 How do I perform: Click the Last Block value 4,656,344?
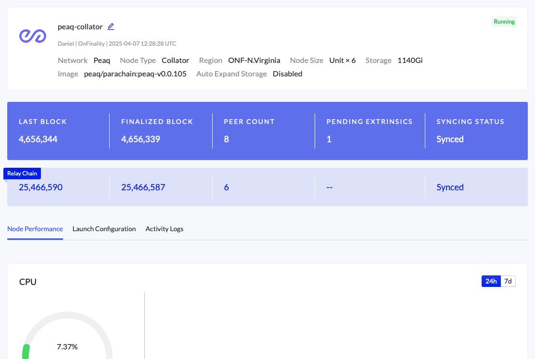coord(38,139)
